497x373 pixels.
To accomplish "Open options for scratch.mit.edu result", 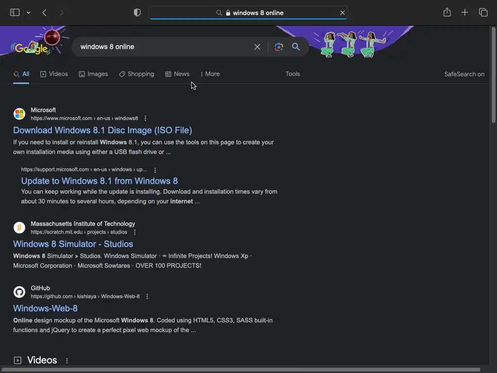I will 135,232.
